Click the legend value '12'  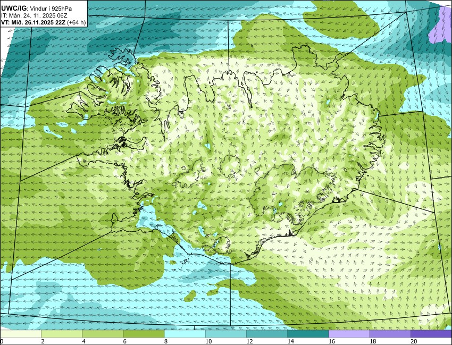(249, 341)
